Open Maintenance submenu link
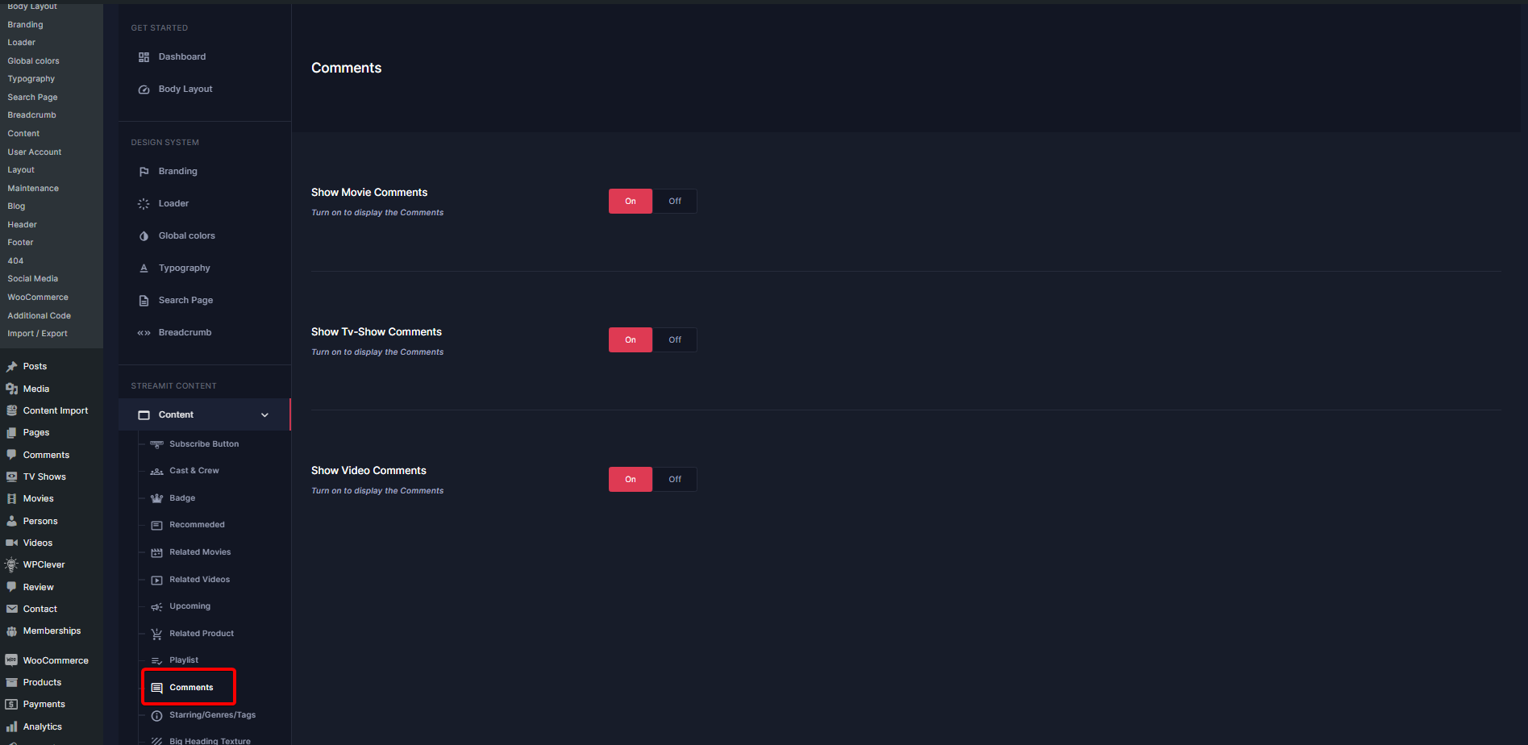 click(33, 189)
